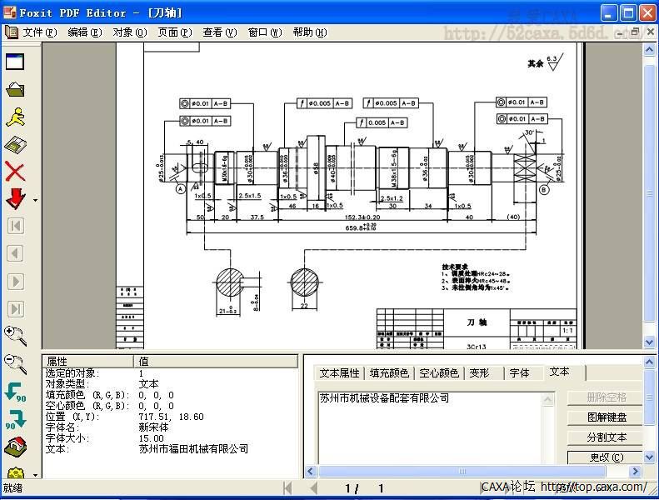
Task: Save the document with the diskette icon
Action: click(x=15, y=145)
